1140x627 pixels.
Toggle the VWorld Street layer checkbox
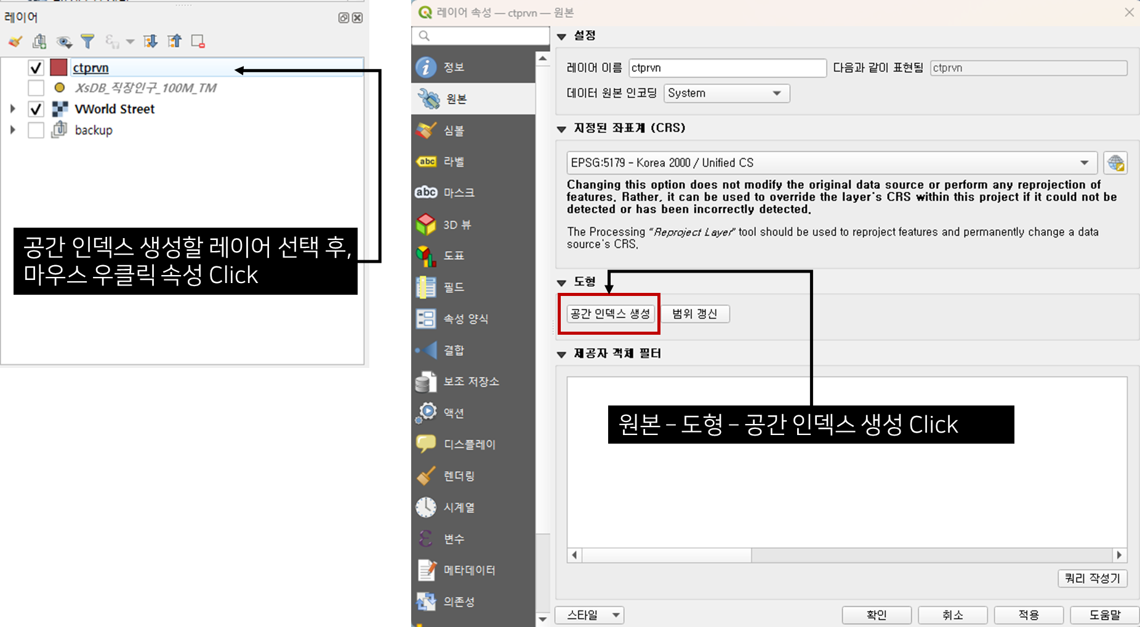click(36, 109)
